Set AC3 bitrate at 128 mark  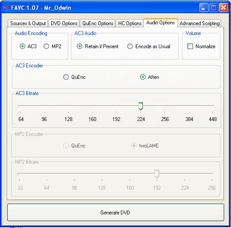pyautogui.click(x=68, y=113)
